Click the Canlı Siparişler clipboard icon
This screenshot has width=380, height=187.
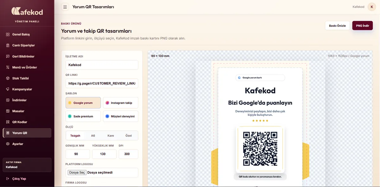click(x=8, y=45)
